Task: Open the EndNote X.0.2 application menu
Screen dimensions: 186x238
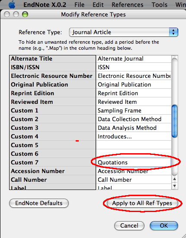Action: point(45,5)
